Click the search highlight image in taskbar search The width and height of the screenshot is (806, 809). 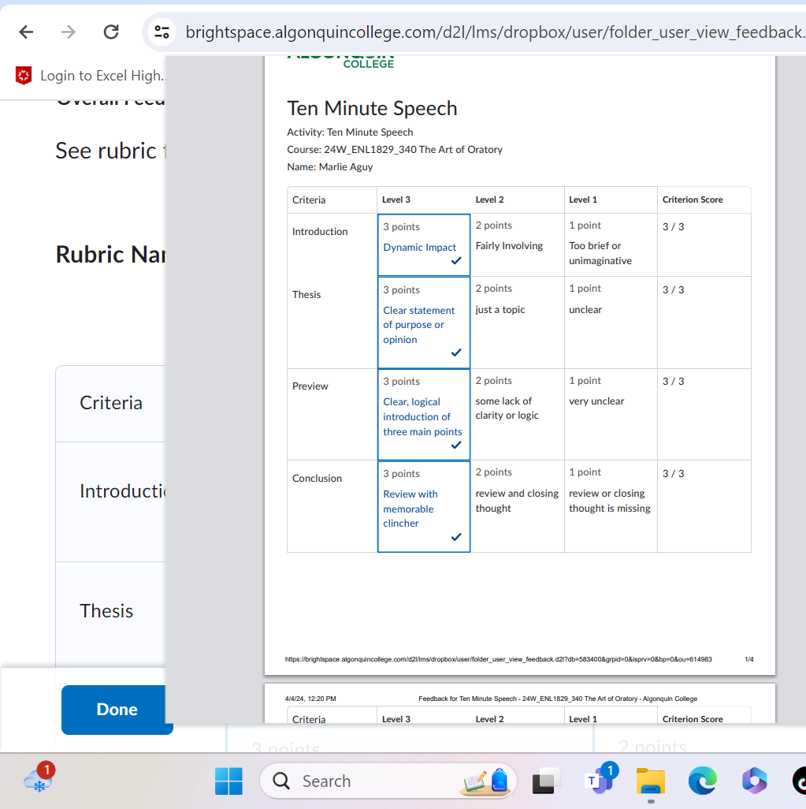[485, 781]
